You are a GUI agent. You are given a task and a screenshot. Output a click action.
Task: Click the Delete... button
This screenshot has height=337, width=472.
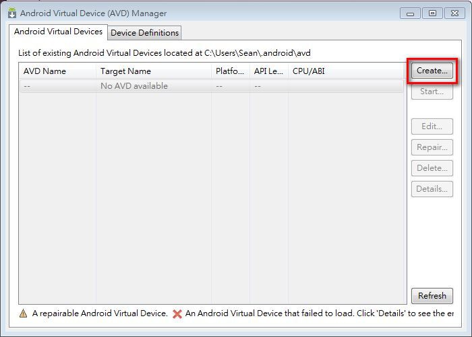(432, 168)
